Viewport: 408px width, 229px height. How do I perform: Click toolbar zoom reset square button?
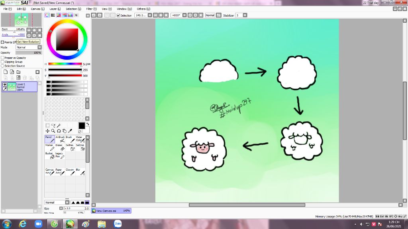click(166, 16)
